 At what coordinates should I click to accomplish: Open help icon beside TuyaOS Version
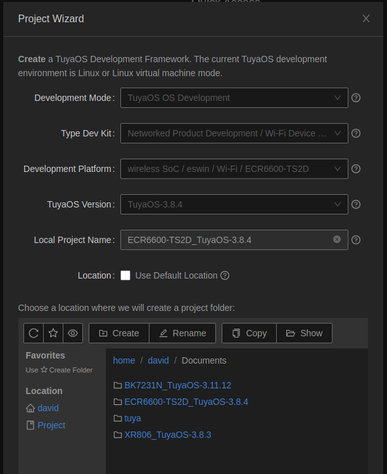click(356, 204)
